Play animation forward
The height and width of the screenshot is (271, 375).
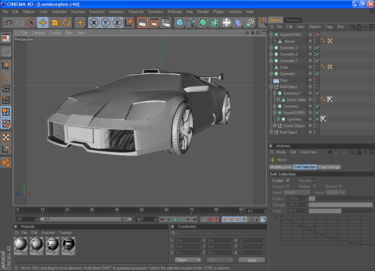click(182, 219)
